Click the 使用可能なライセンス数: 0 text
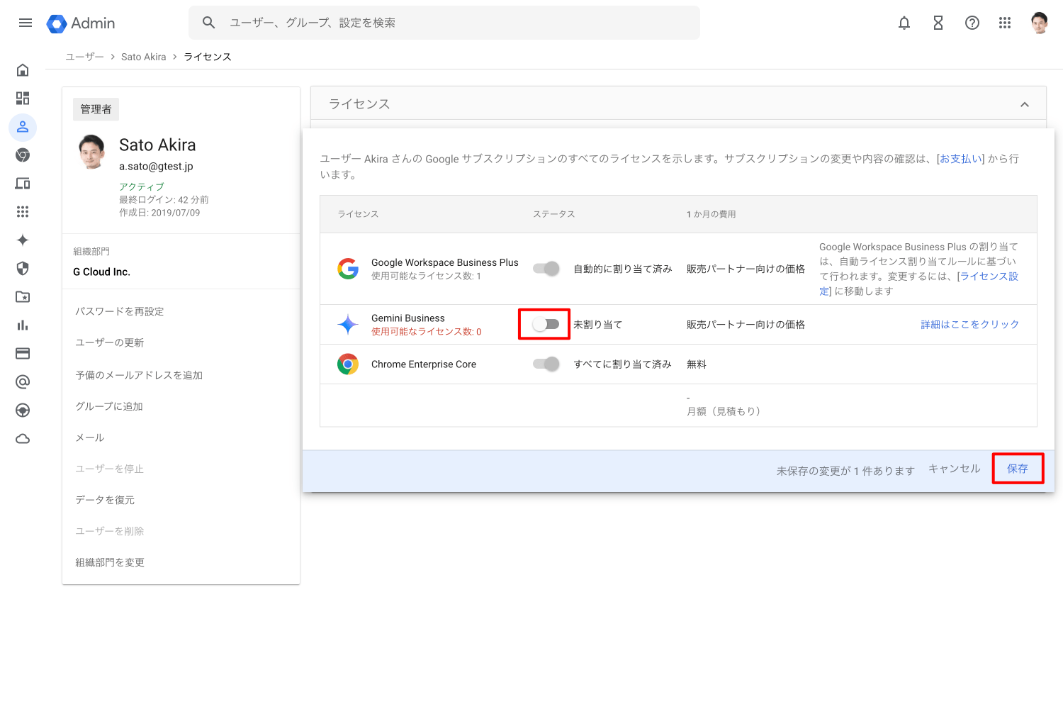Viewport: 1063px width, 709px height. (x=427, y=332)
